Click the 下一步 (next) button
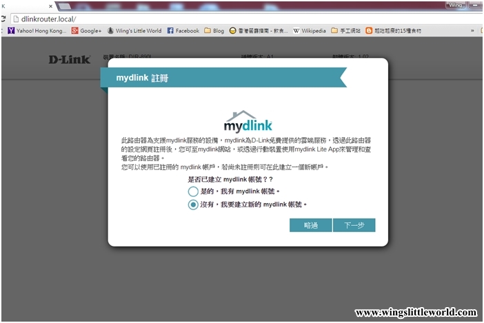 tap(354, 225)
